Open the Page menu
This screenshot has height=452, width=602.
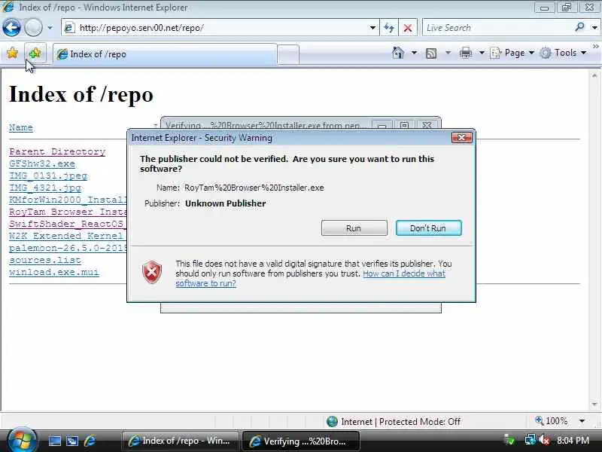(512, 53)
